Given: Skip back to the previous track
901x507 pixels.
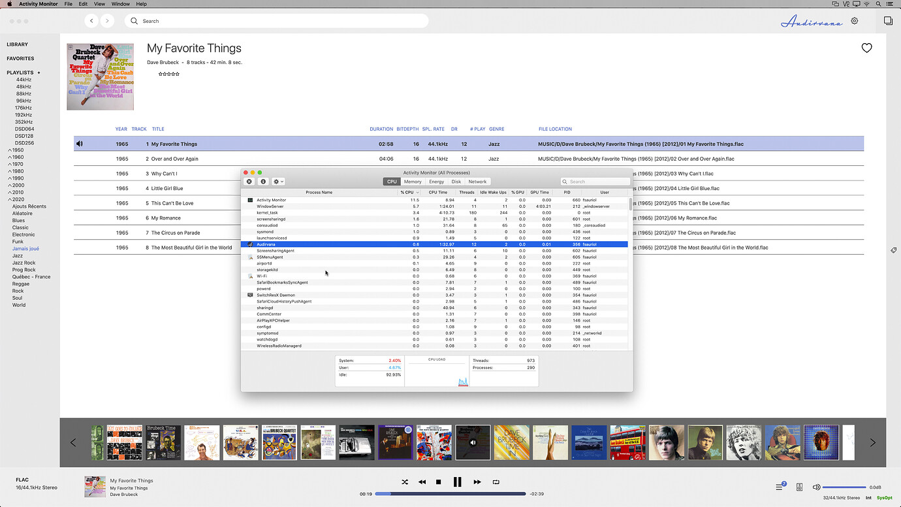Looking at the screenshot, I should click(422, 482).
